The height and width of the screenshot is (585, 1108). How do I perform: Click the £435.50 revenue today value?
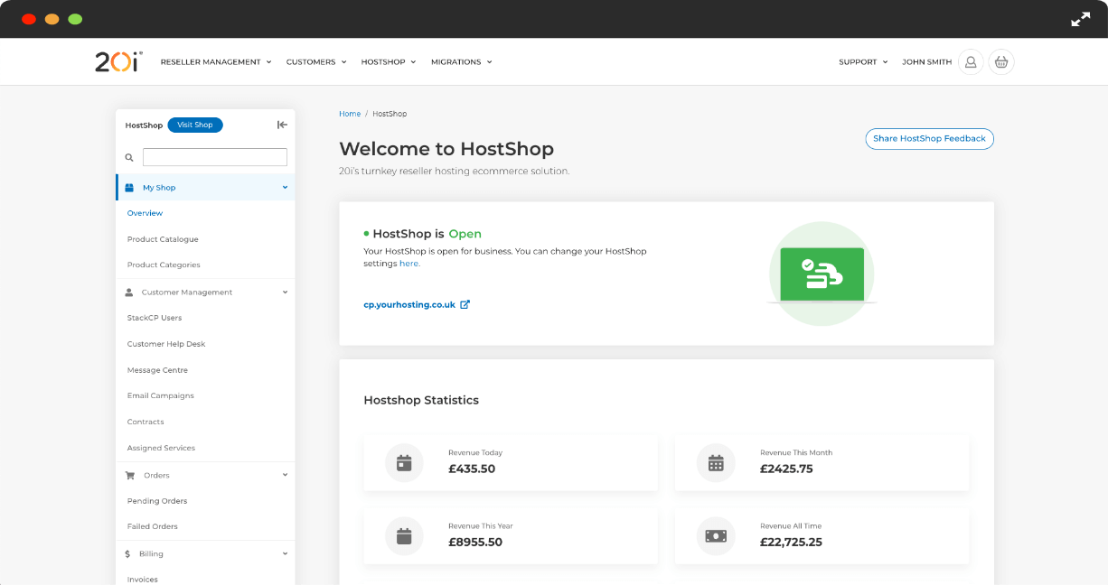[x=472, y=469]
